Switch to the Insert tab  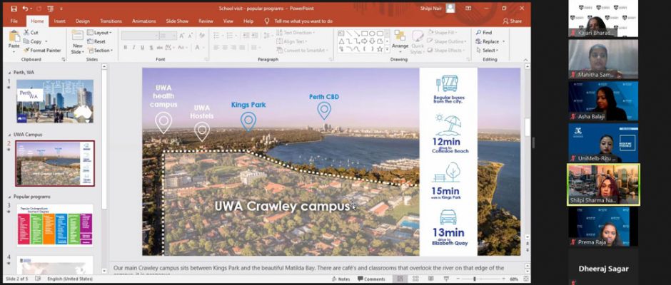point(60,21)
